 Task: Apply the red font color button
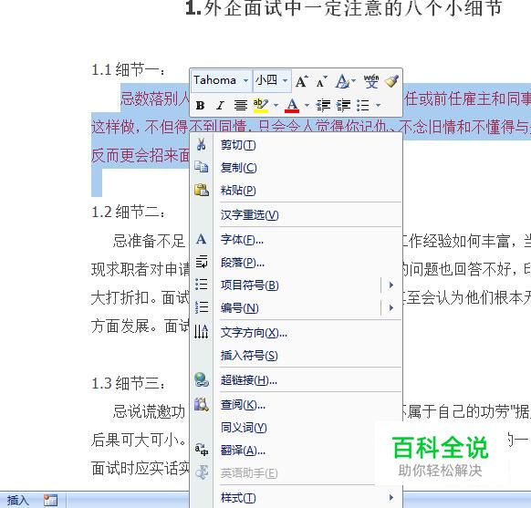tap(292, 106)
